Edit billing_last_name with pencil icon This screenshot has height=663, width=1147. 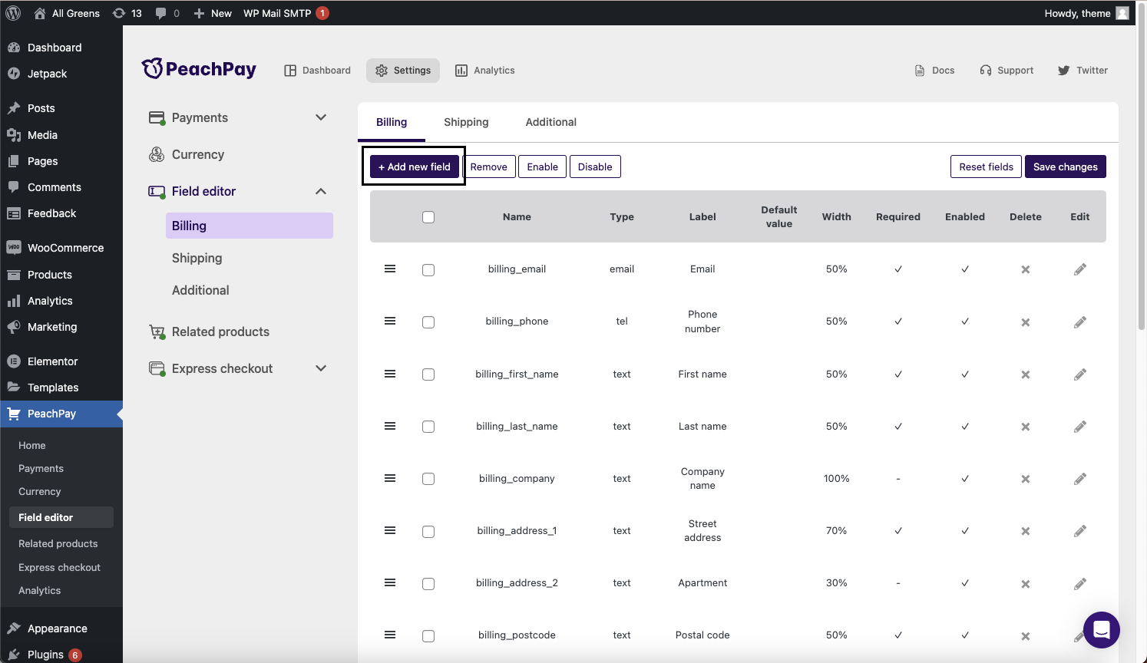tap(1079, 427)
